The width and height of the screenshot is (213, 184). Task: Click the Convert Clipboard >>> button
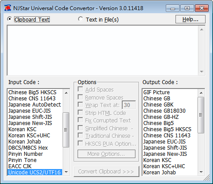tap(106, 171)
